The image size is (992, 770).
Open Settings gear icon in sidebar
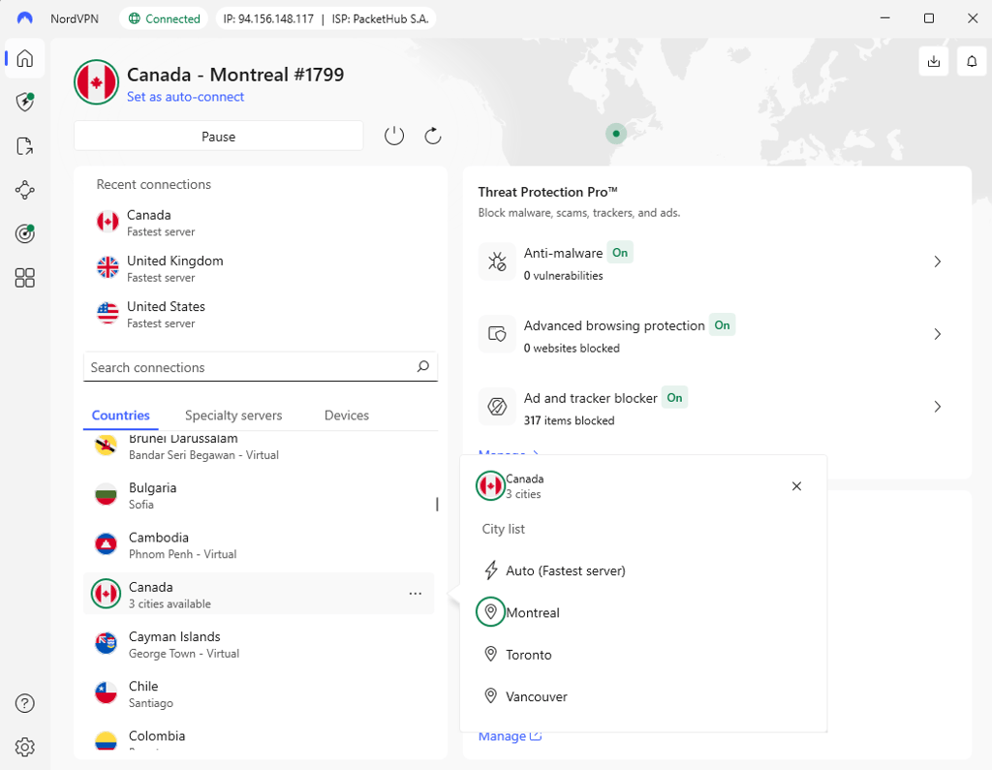click(x=24, y=747)
